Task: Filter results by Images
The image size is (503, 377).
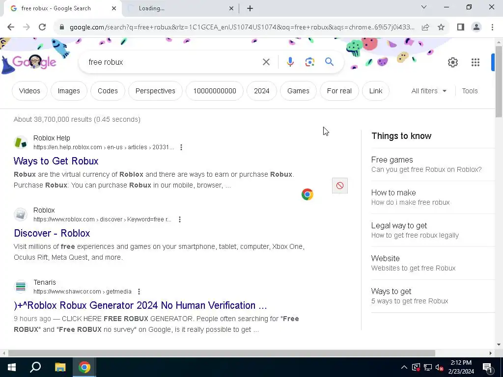Action: point(69,91)
